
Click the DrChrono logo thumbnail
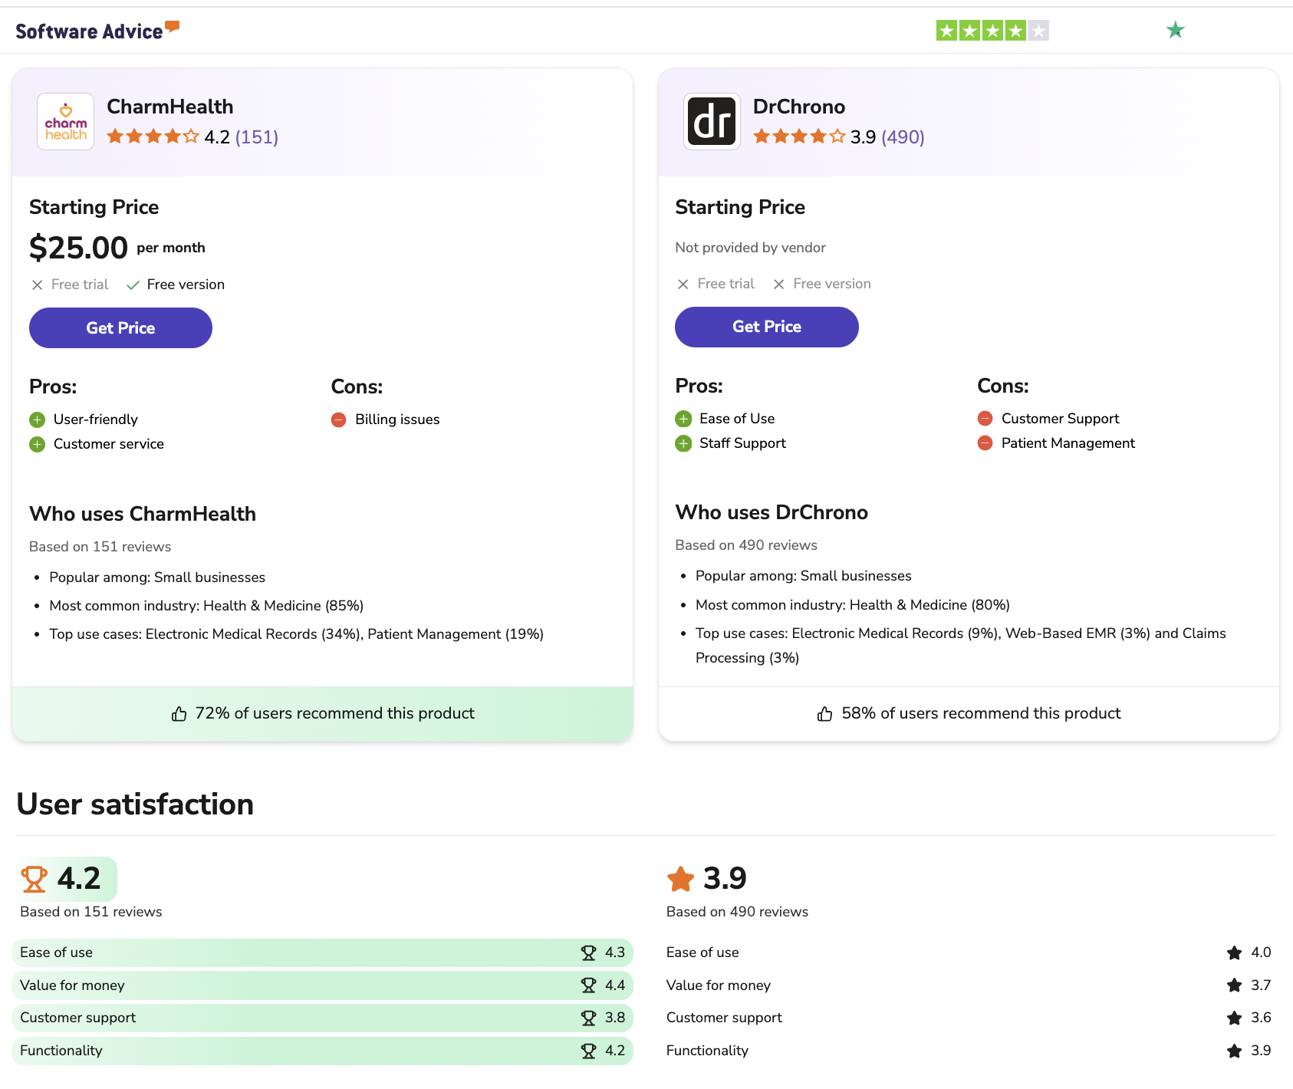(x=712, y=121)
